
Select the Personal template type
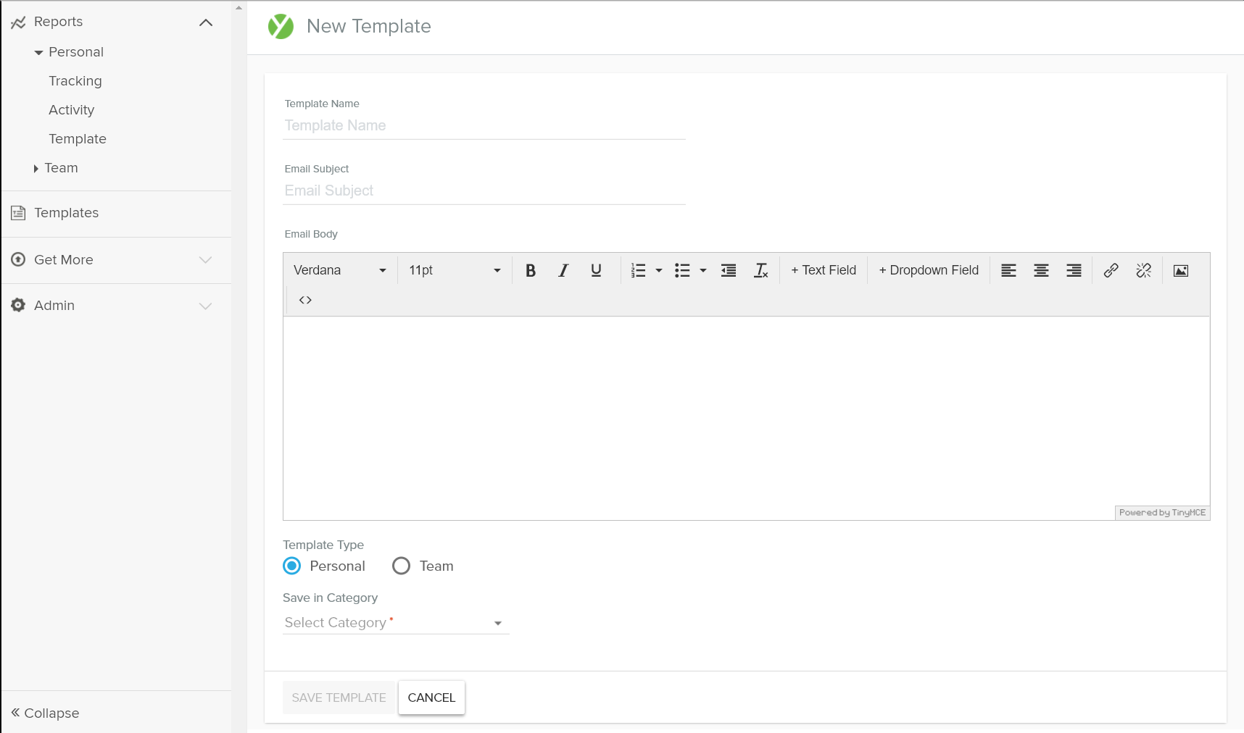point(292,566)
